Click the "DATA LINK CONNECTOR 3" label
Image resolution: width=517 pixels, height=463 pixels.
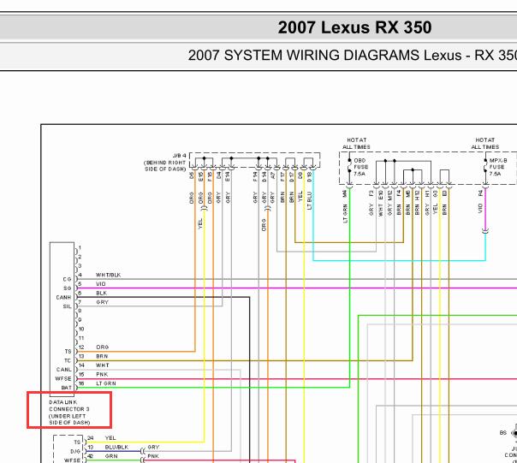click(x=69, y=406)
